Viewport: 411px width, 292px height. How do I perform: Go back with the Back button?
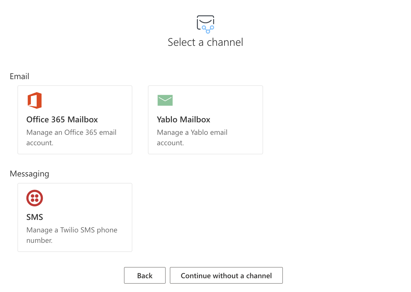coord(145,275)
